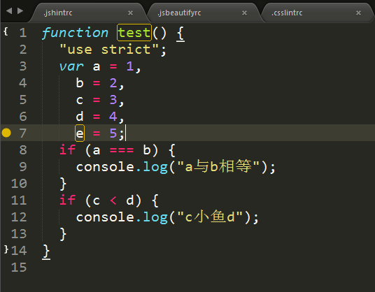The width and height of the screenshot is (375, 292).
Task: Click the number 5 value on line 7
Action: pos(113,133)
